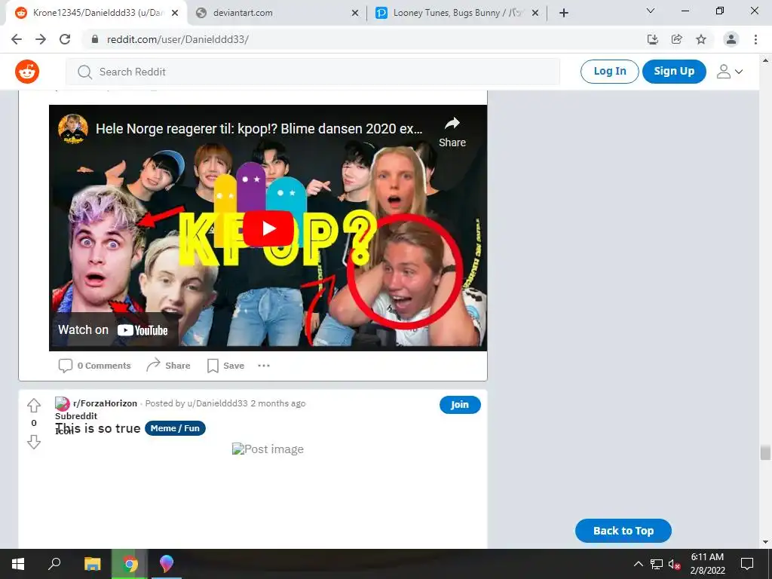Image resolution: width=772 pixels, height=579 pixels.
Task: Share the video post
Action: [x=168, y=366]
